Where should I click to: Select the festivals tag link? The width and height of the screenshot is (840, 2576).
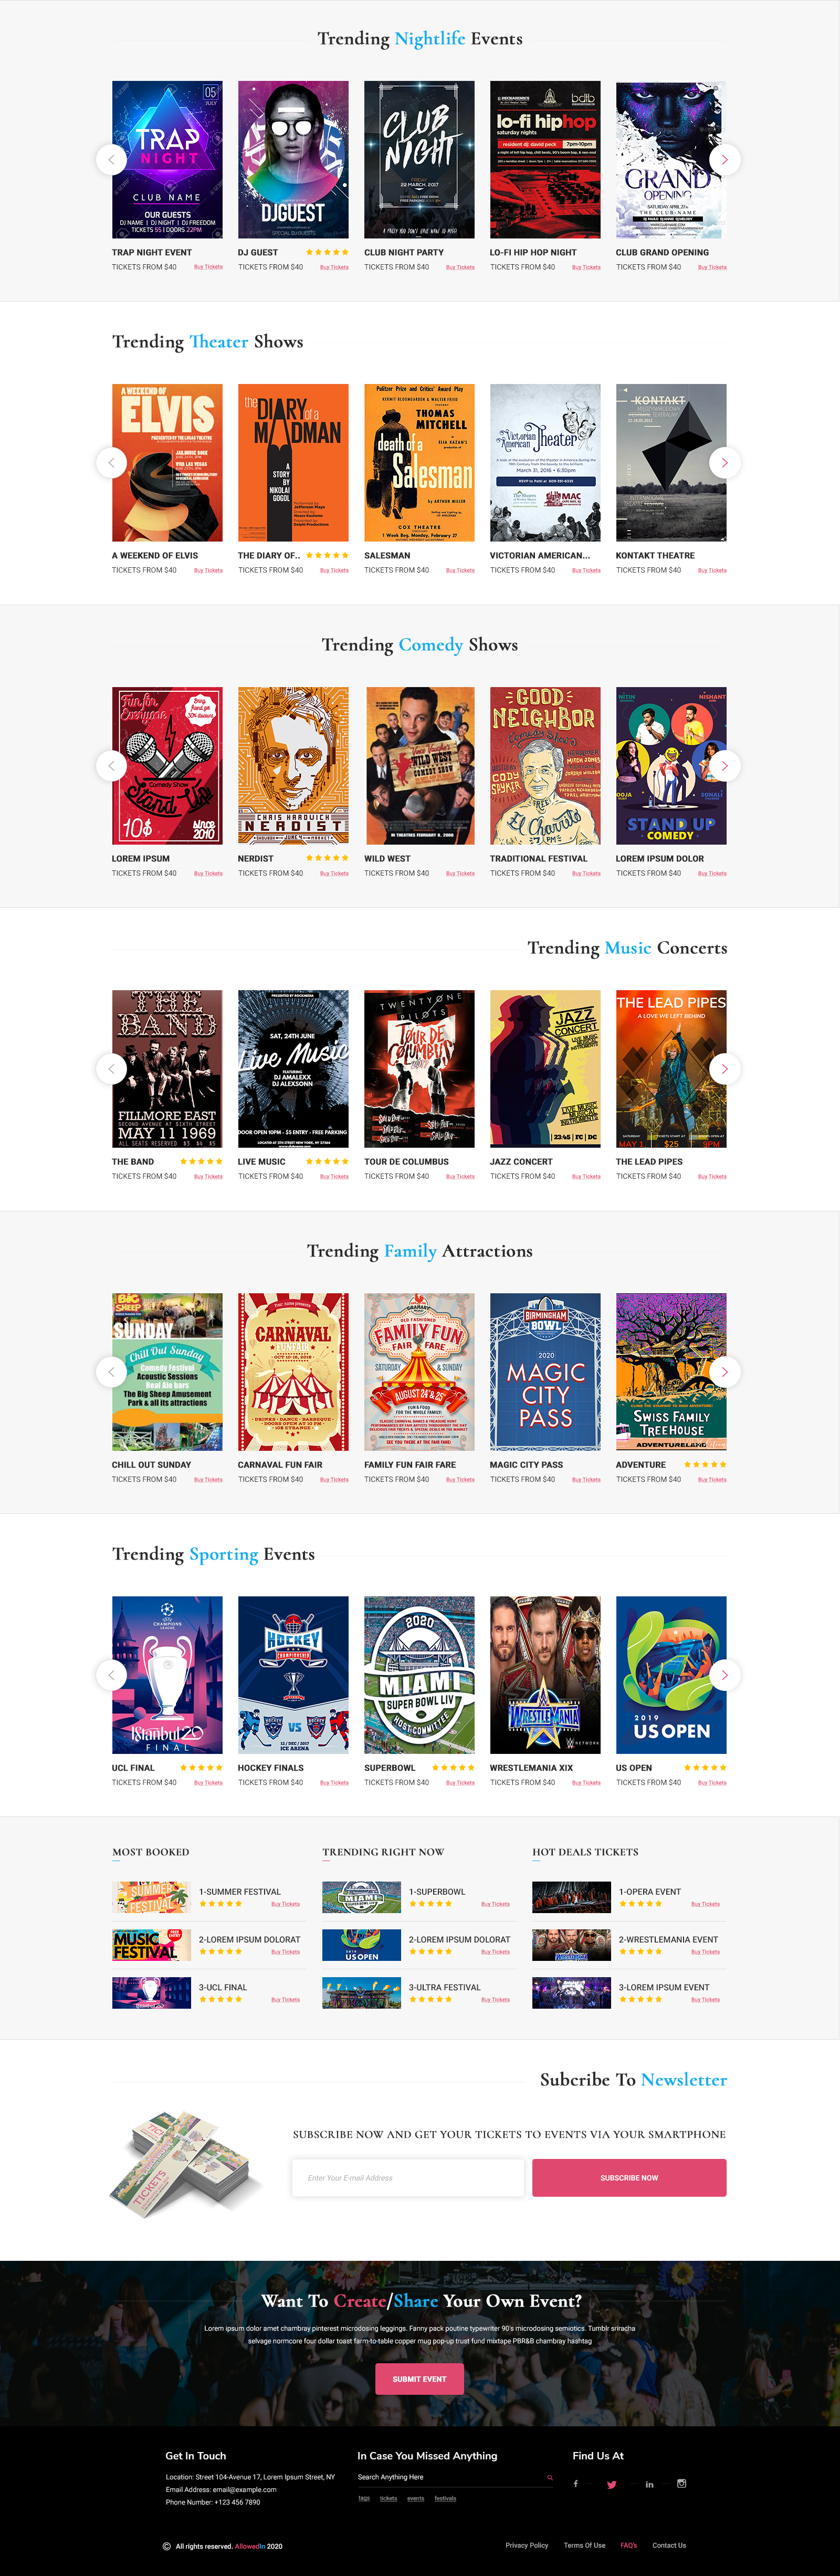click(445, 2497)
